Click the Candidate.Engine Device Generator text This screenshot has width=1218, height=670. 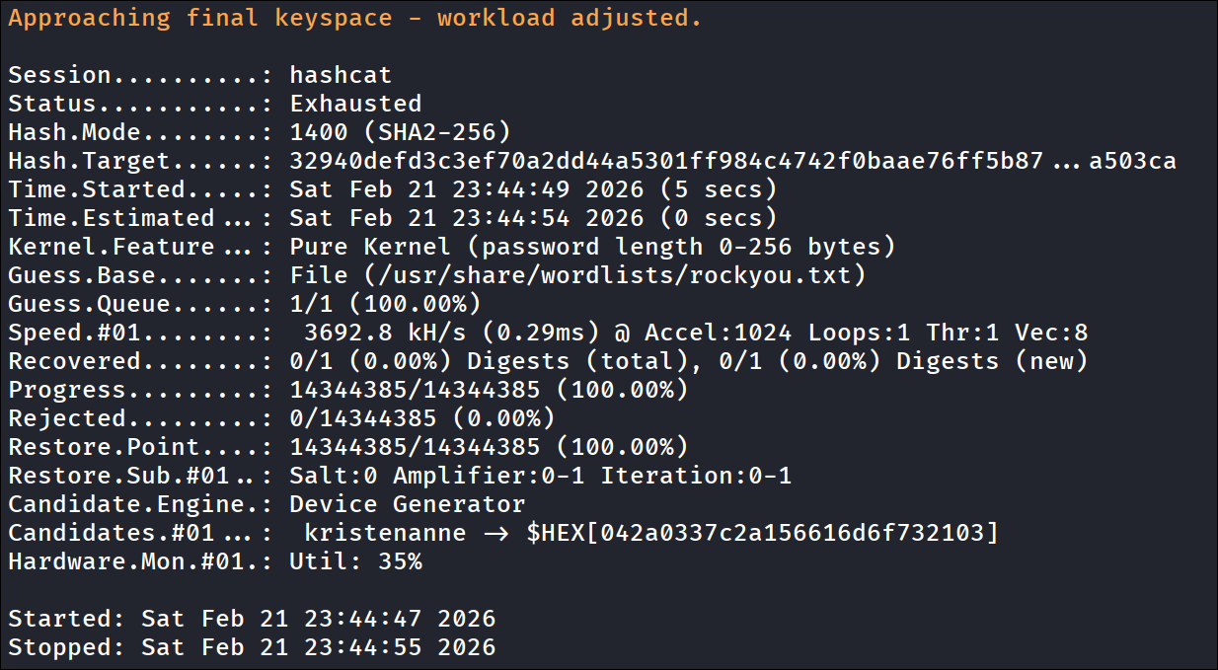[x=407, y=504]
